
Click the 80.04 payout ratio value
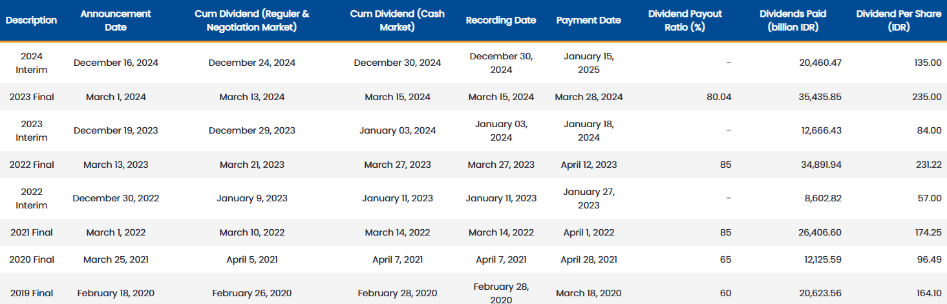pos(719,97)
